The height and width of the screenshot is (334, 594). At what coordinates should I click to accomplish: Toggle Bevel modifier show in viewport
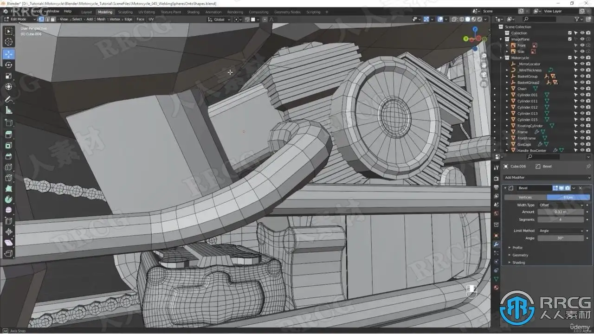click(x=561, y=188)
